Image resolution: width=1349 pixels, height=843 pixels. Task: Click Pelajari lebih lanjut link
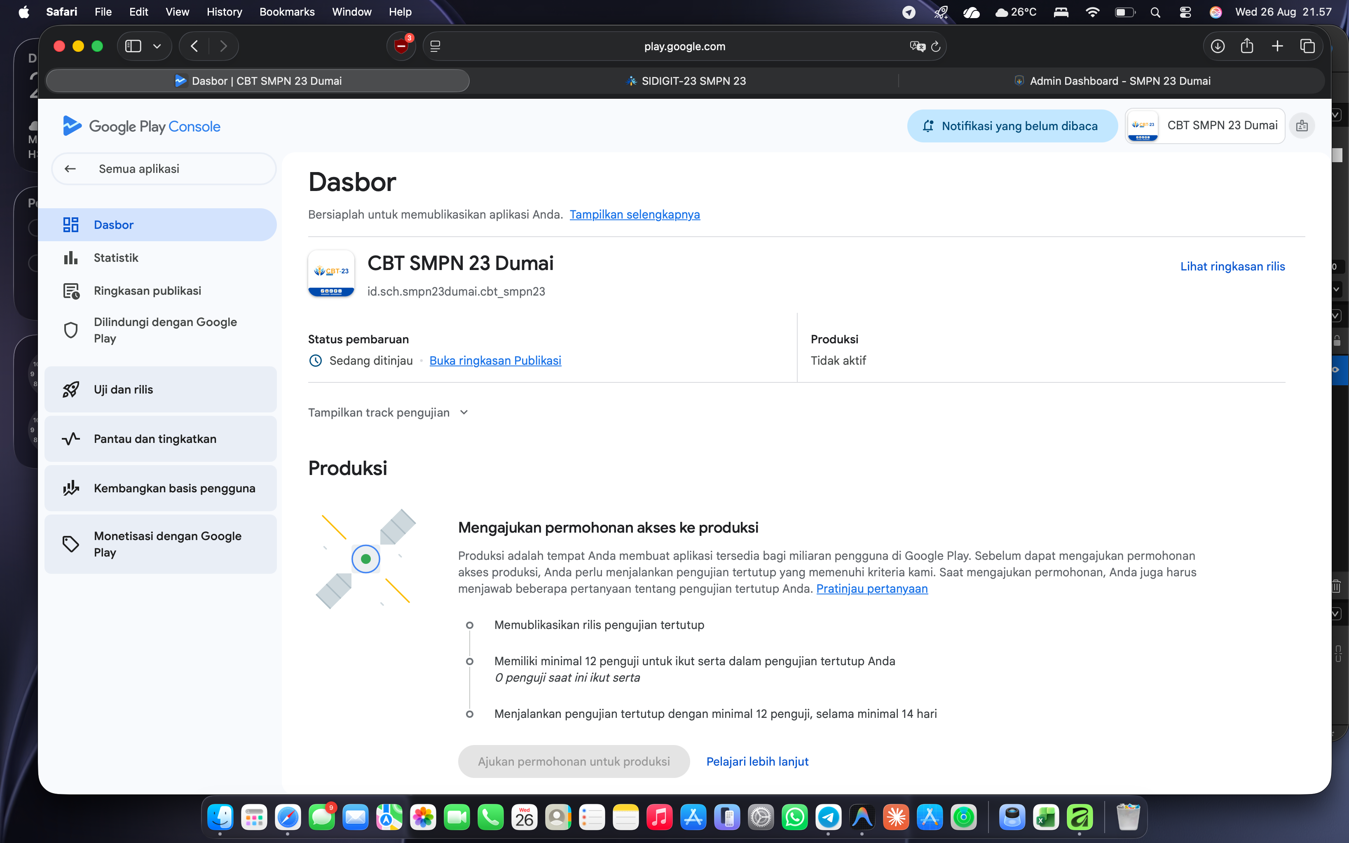[x=757, y=761]
